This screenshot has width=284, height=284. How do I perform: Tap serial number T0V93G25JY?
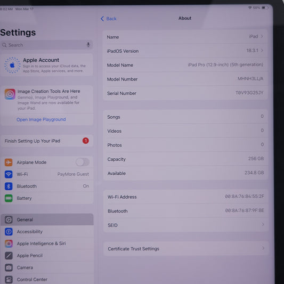249,93
